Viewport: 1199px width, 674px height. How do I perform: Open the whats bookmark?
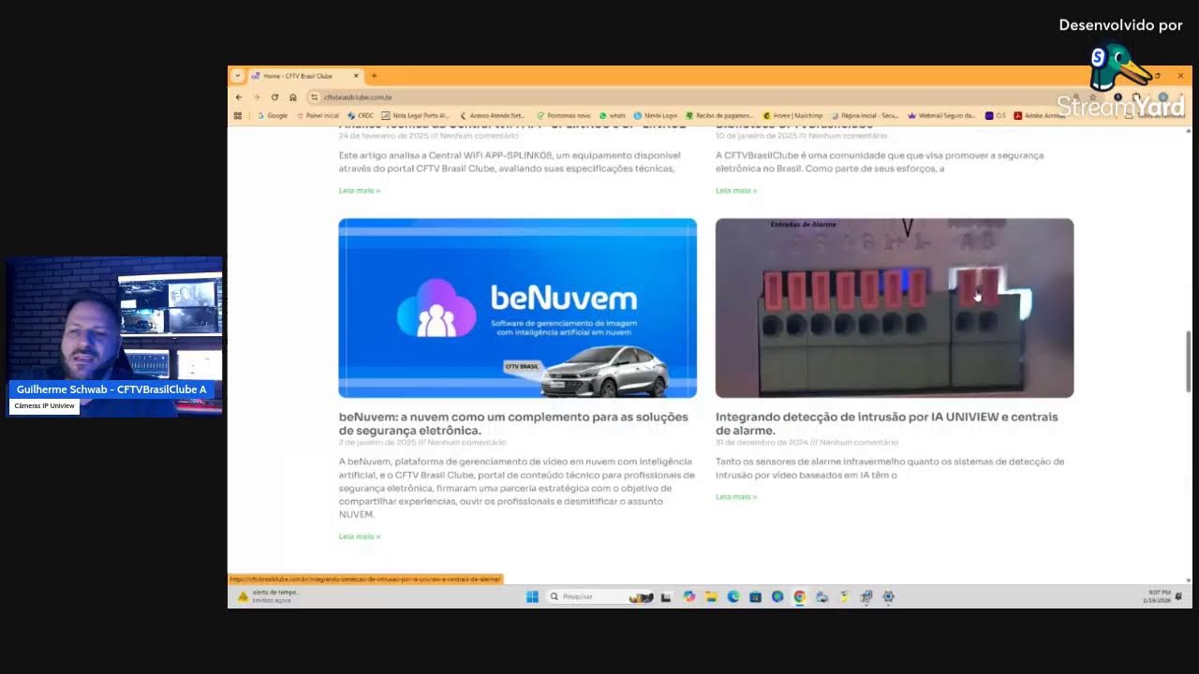point(613,115)
